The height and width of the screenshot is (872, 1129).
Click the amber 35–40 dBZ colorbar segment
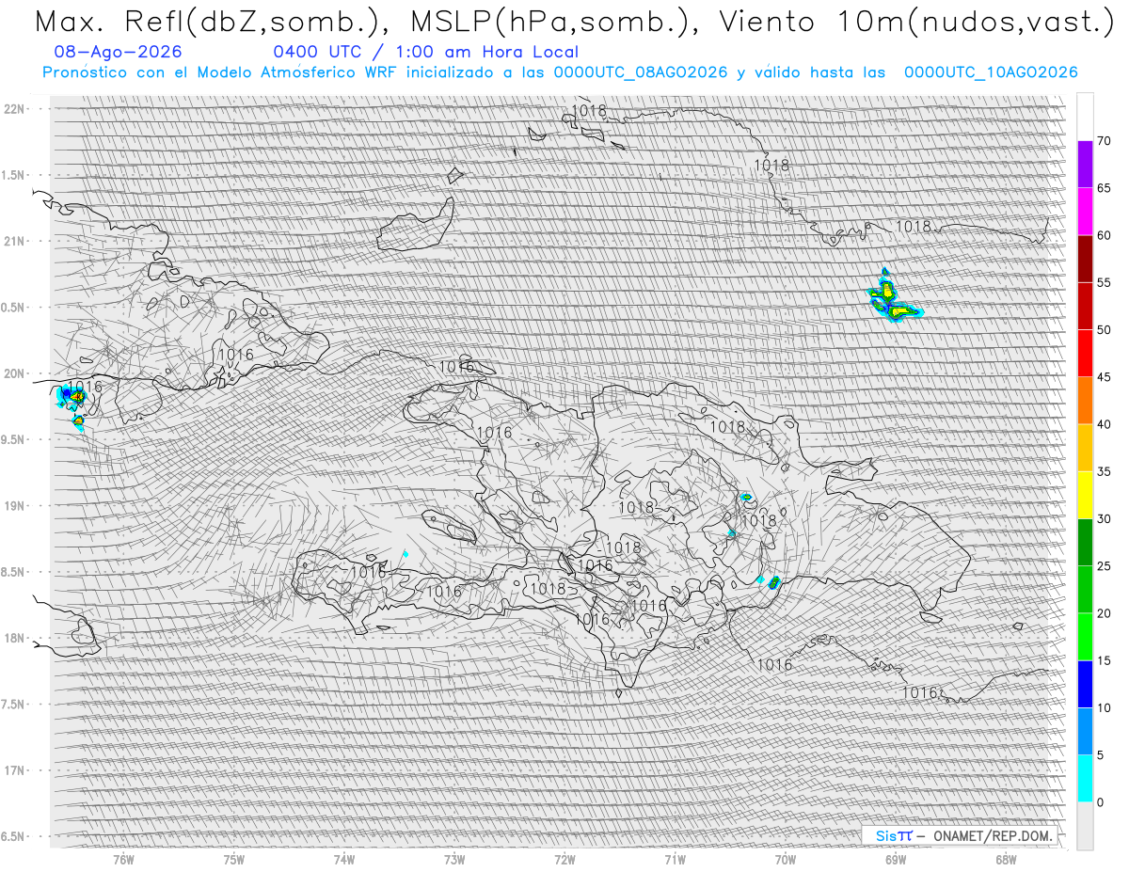tap(1085, 448)
